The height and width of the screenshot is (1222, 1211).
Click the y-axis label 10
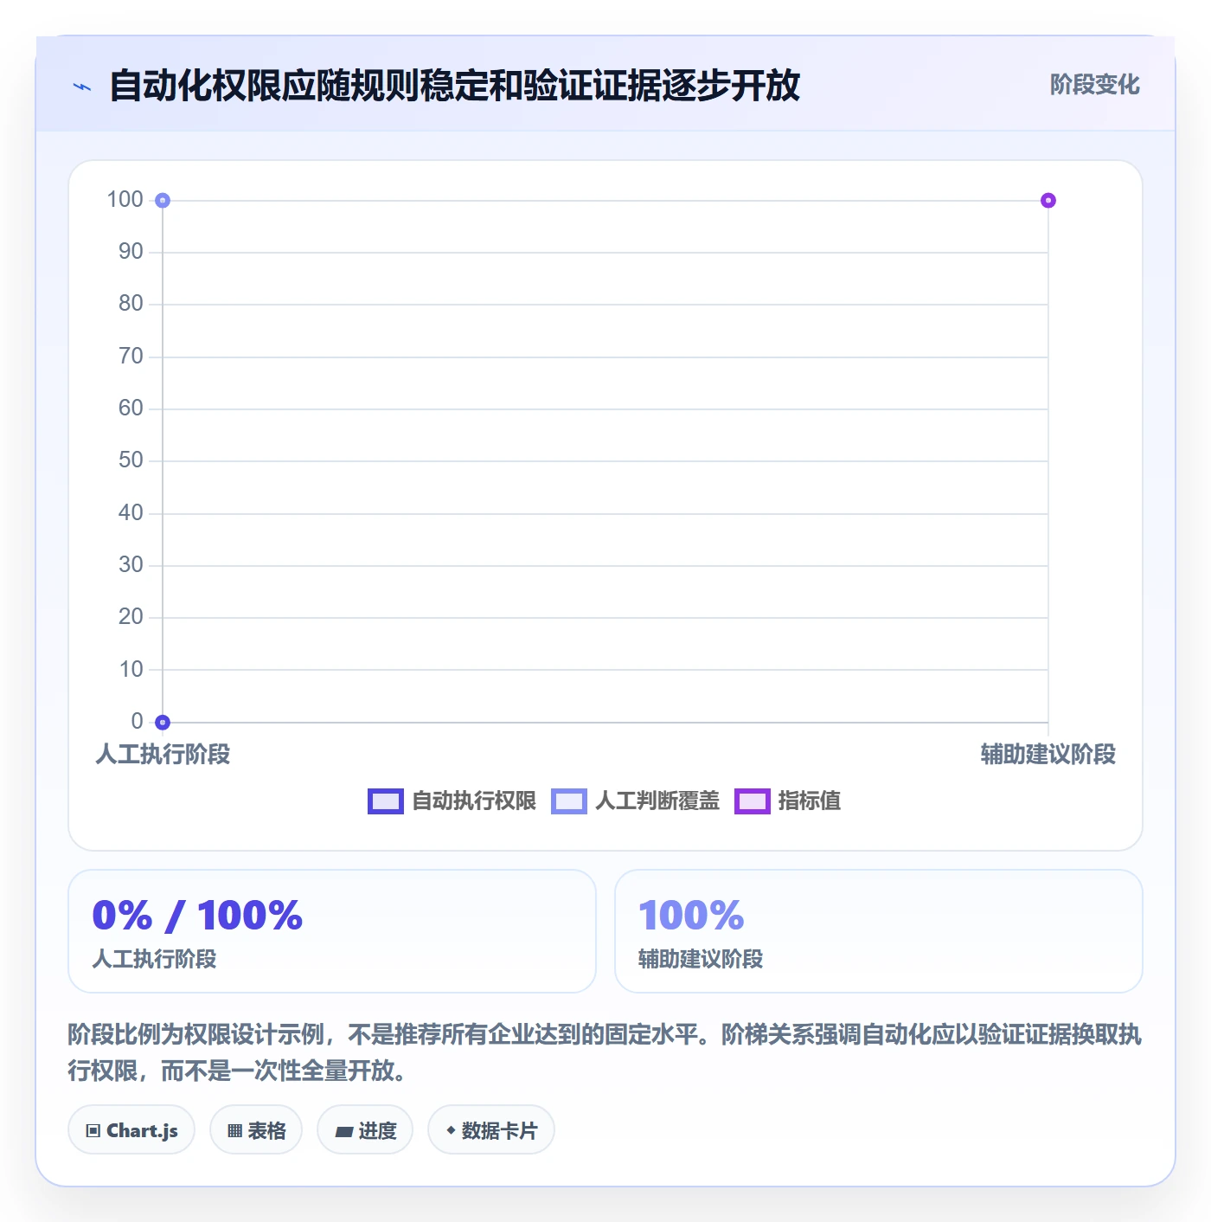click(131, 669)
